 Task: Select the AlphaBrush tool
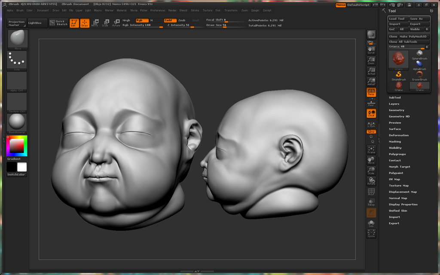pyautogui.click(x=419, y=65)
